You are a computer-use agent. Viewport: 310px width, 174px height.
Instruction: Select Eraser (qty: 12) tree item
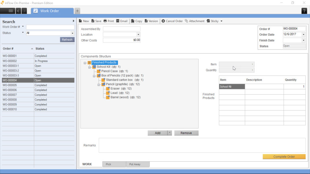[x=121, y=89]
